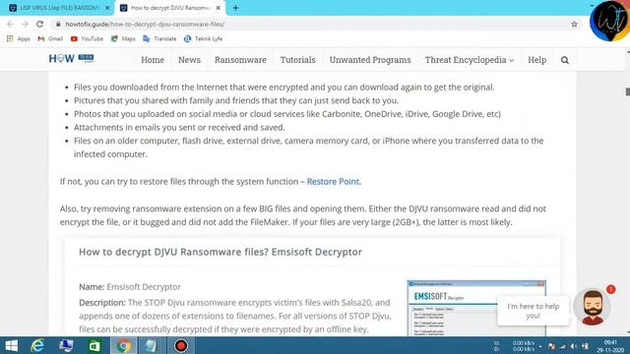Switch to Chrome on taskbar

[x=124, y=345]
